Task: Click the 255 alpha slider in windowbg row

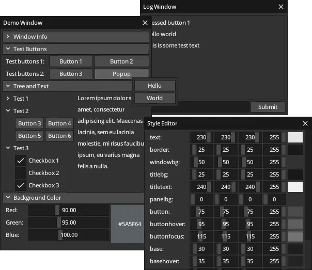Action: pyautogui.click(x=274, y=162)
